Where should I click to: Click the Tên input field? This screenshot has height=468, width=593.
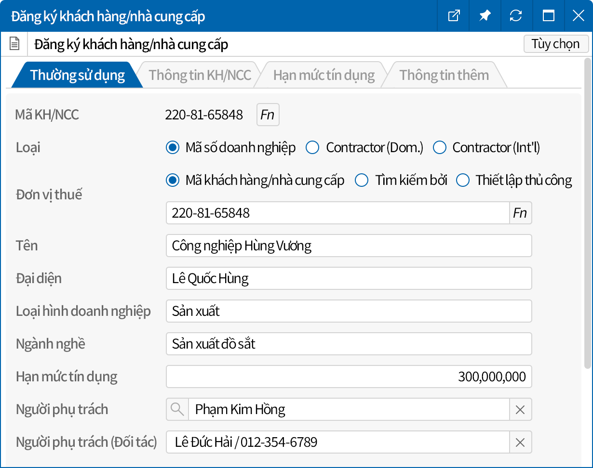[349, 246]
